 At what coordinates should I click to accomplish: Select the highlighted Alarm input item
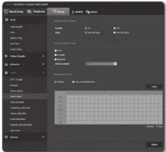click(x=16, y=96)
